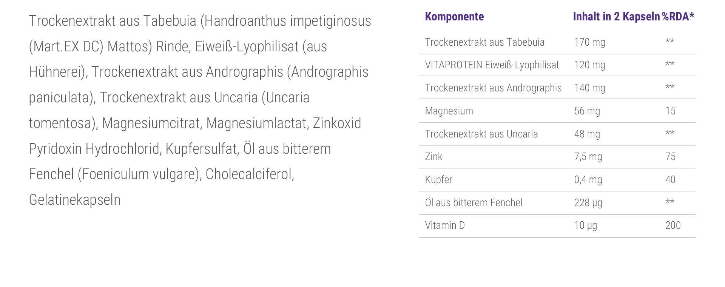Screen dimensions: 725x287
Task: Select the Trockenextrakt aus Tabebuia table row label
Action: pyautogui.click(x=484, y=42)
